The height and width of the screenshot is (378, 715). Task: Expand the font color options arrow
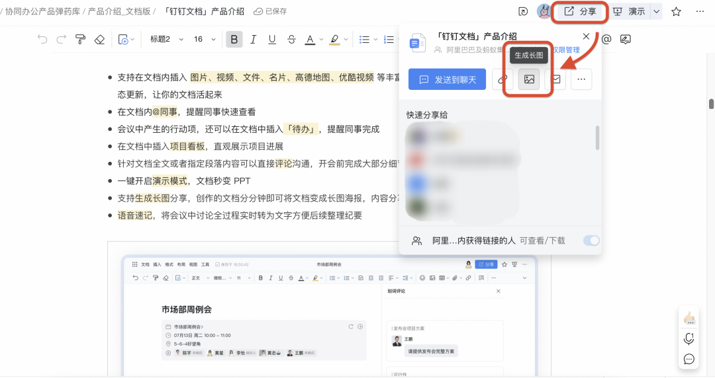coord(321,40)
